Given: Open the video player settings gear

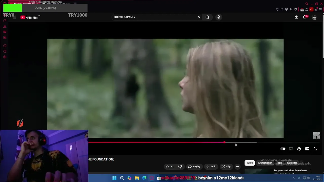Looking at the screenshot, I should click(299, 149).
